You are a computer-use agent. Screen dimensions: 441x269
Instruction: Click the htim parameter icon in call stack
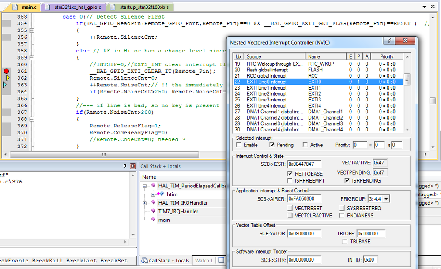point(160,194)
